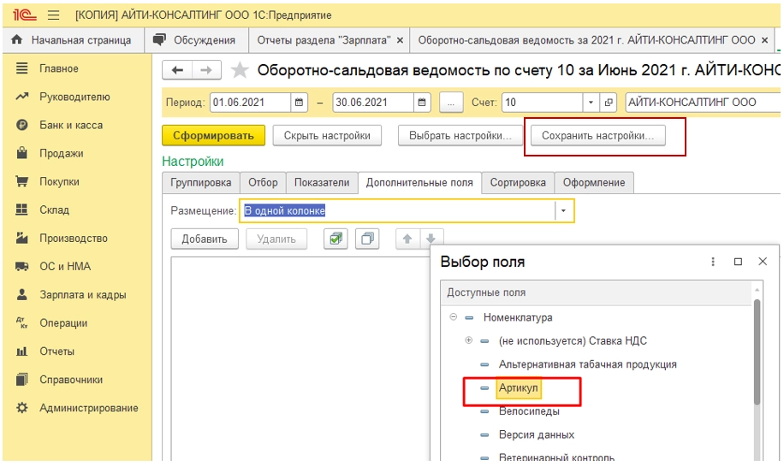Open calendar for start date 01.06.2021

click(299, 103)
